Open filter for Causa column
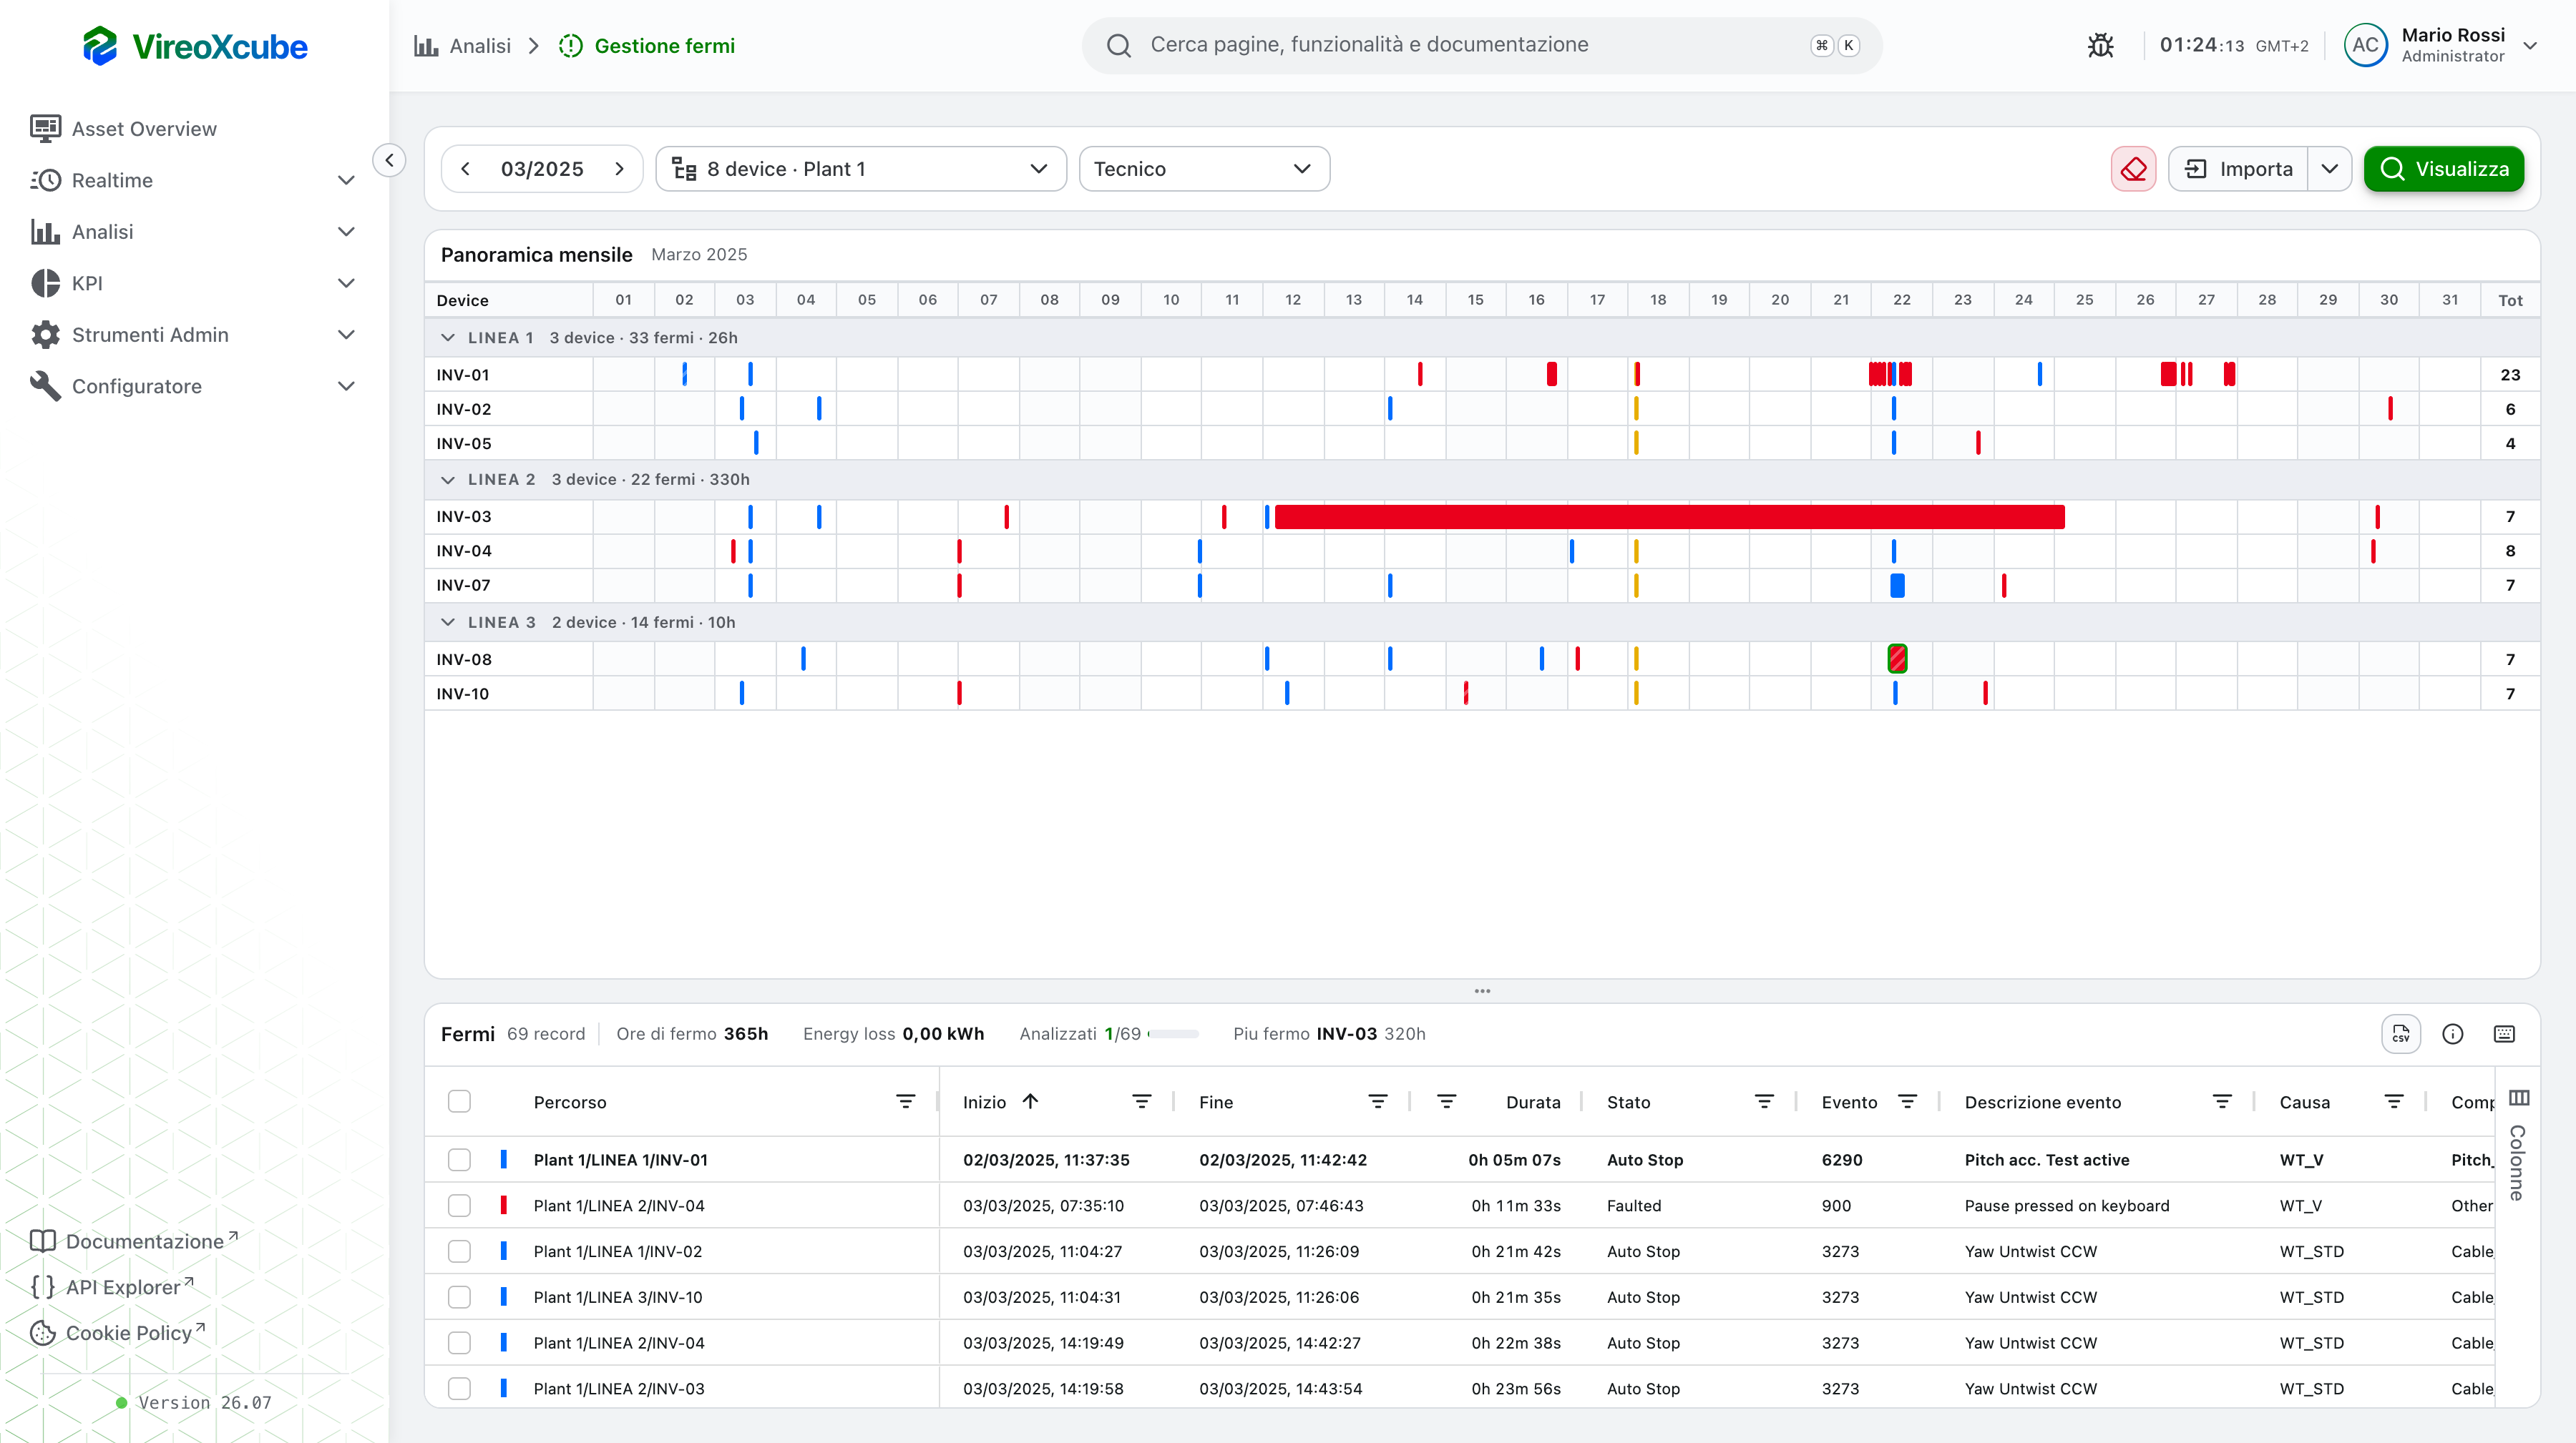Screen dimensions: 2576x1443 (x=2394, y=1101)
